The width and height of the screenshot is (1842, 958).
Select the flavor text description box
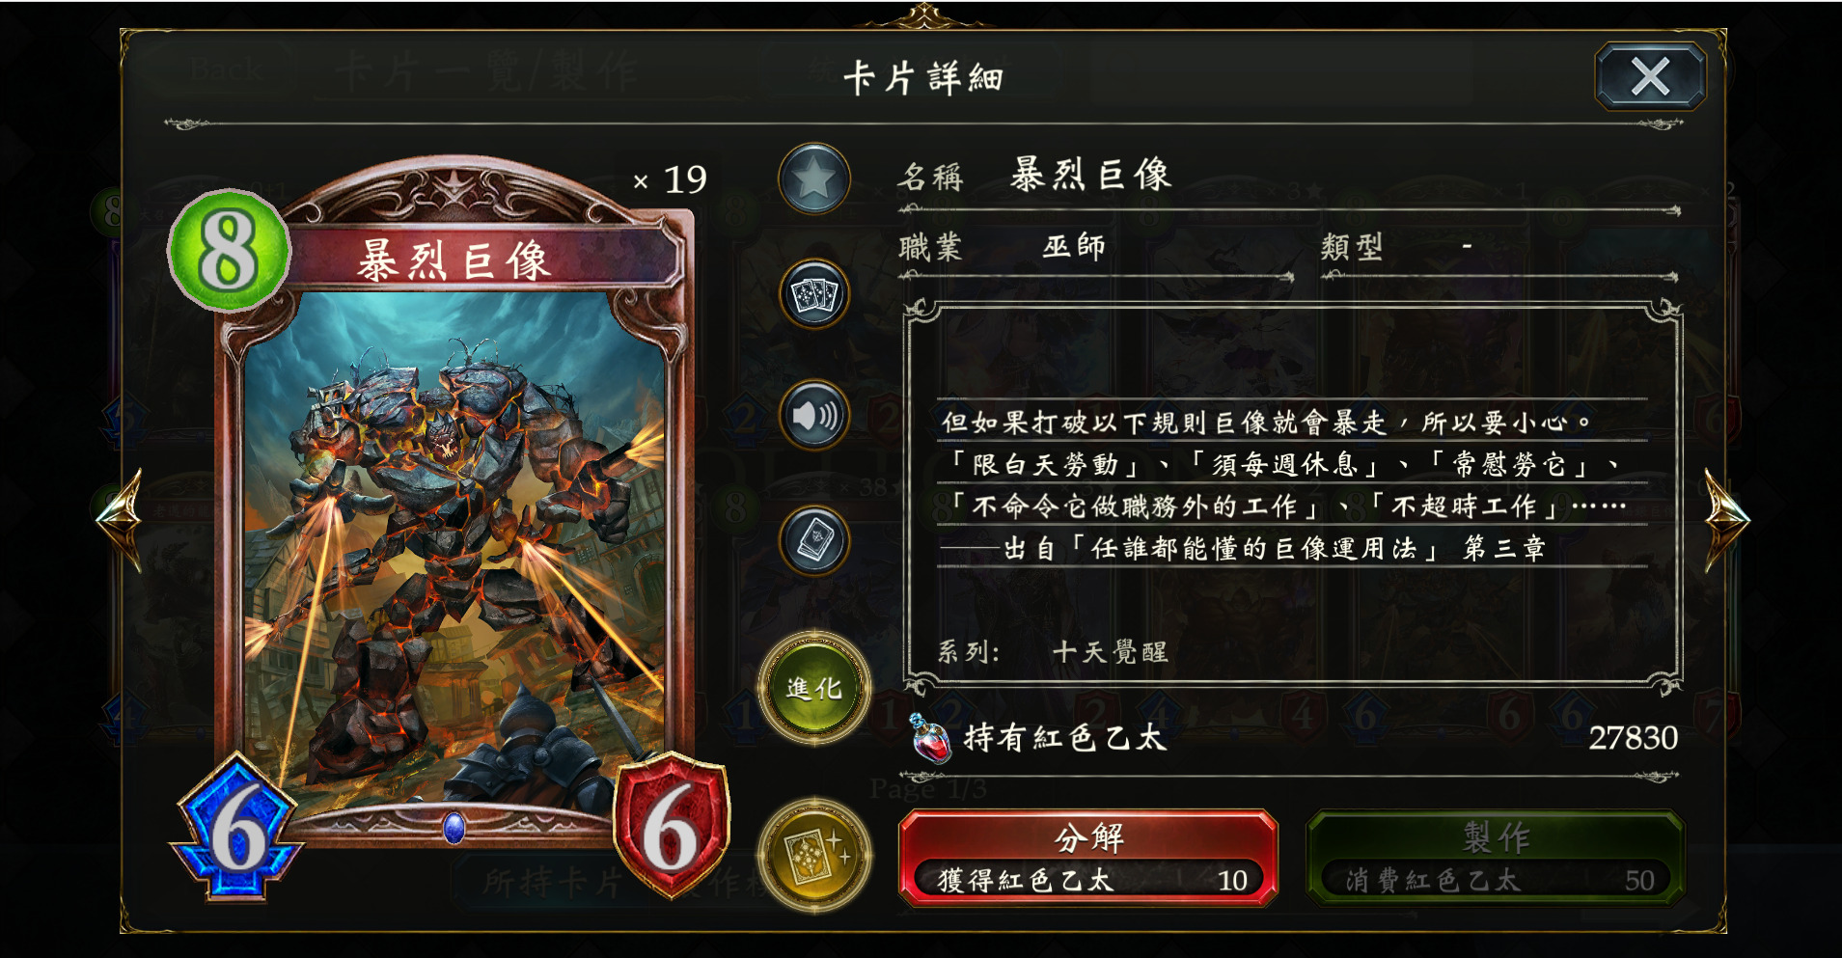1293,496
